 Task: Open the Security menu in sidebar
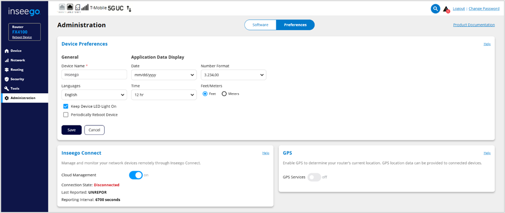coord(17,79)
